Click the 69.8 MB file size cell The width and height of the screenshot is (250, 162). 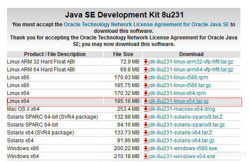click(x=130, y=70)
